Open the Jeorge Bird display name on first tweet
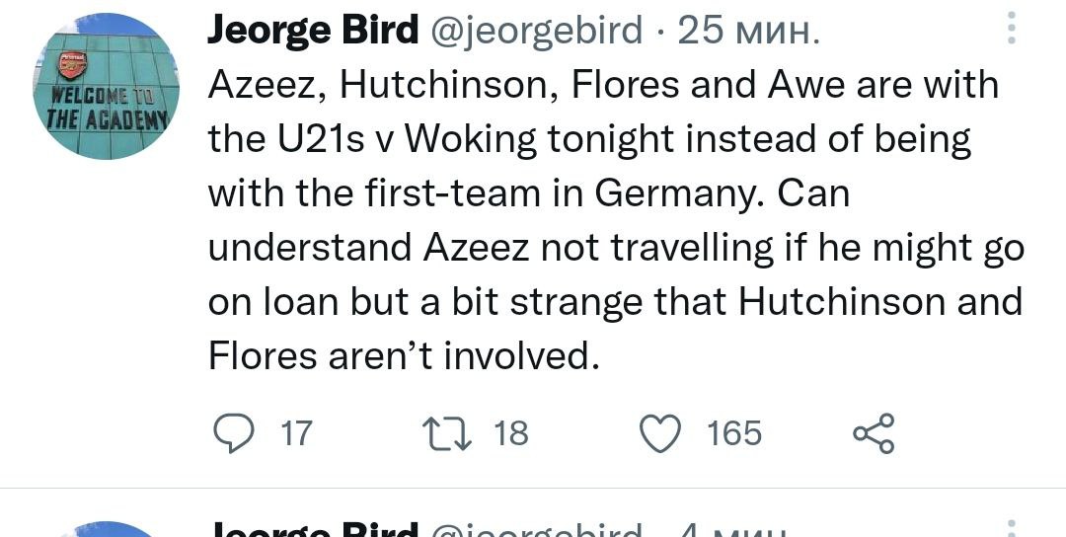Screen dimensions: 1066x537 313,31
